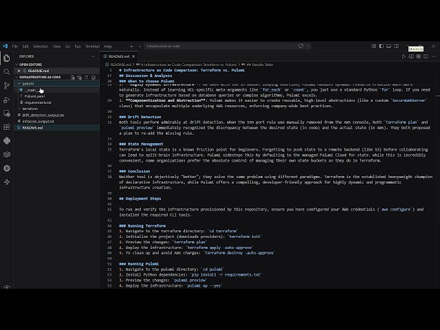Open requirements.txt file
The width and height of the screenshot is (440, 330).
click(57, 102)
